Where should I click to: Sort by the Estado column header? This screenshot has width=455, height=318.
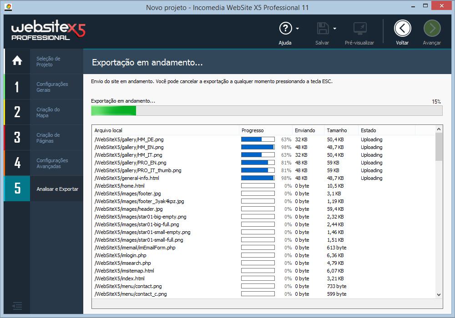[x=386, y=130]
